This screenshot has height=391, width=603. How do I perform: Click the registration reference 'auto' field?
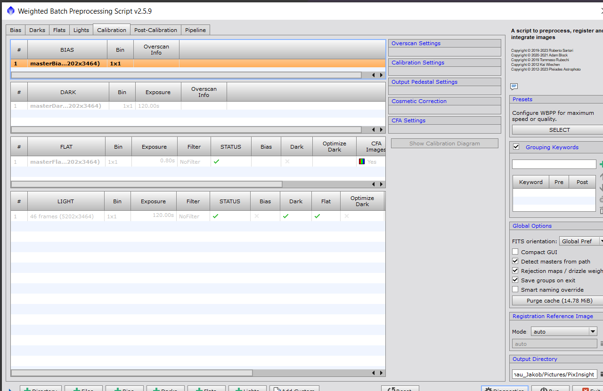click(554, 344)
